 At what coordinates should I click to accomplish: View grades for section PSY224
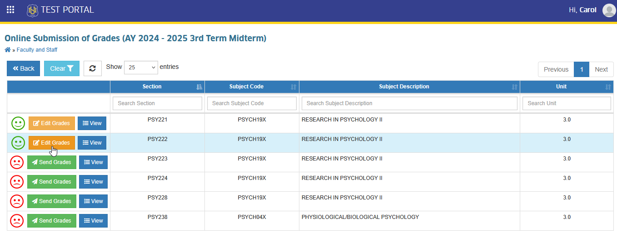tap(93, 182)
